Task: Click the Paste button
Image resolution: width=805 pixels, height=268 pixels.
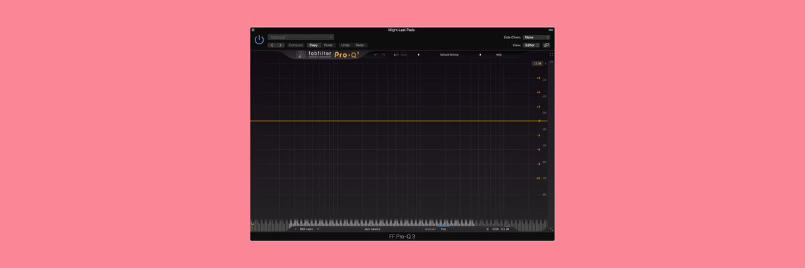Action: pos(328,45)
